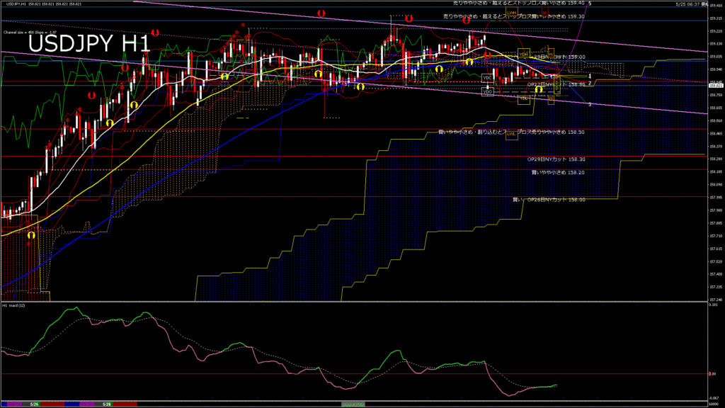Click the green label in bottom status strip
Viewport: 725px width, 408px height.
click(x=353, y=404)
